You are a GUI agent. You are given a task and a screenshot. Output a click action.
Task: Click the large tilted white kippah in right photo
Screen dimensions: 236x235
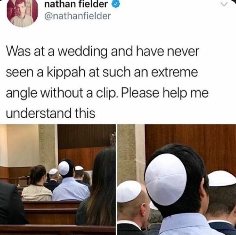point(166,179)
